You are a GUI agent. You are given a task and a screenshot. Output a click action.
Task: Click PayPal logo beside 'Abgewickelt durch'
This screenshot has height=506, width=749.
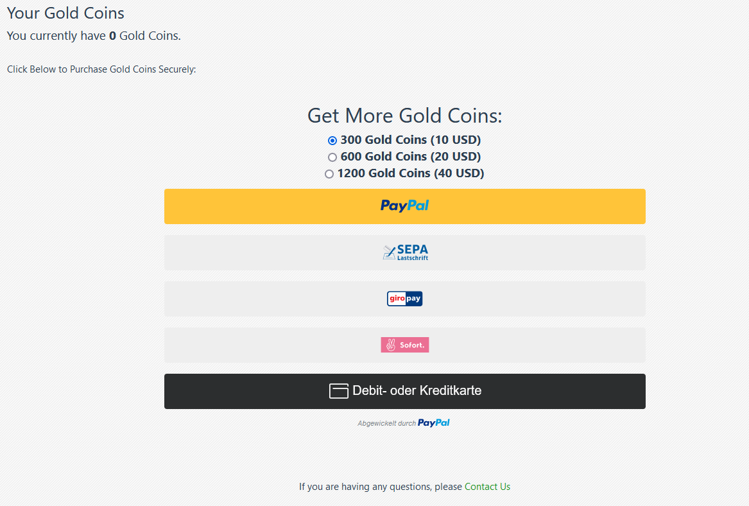pyautogui.click(x=434, y=423)
